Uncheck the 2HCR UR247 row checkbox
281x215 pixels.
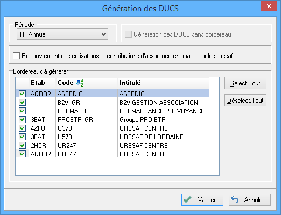(x=22, y=145)
